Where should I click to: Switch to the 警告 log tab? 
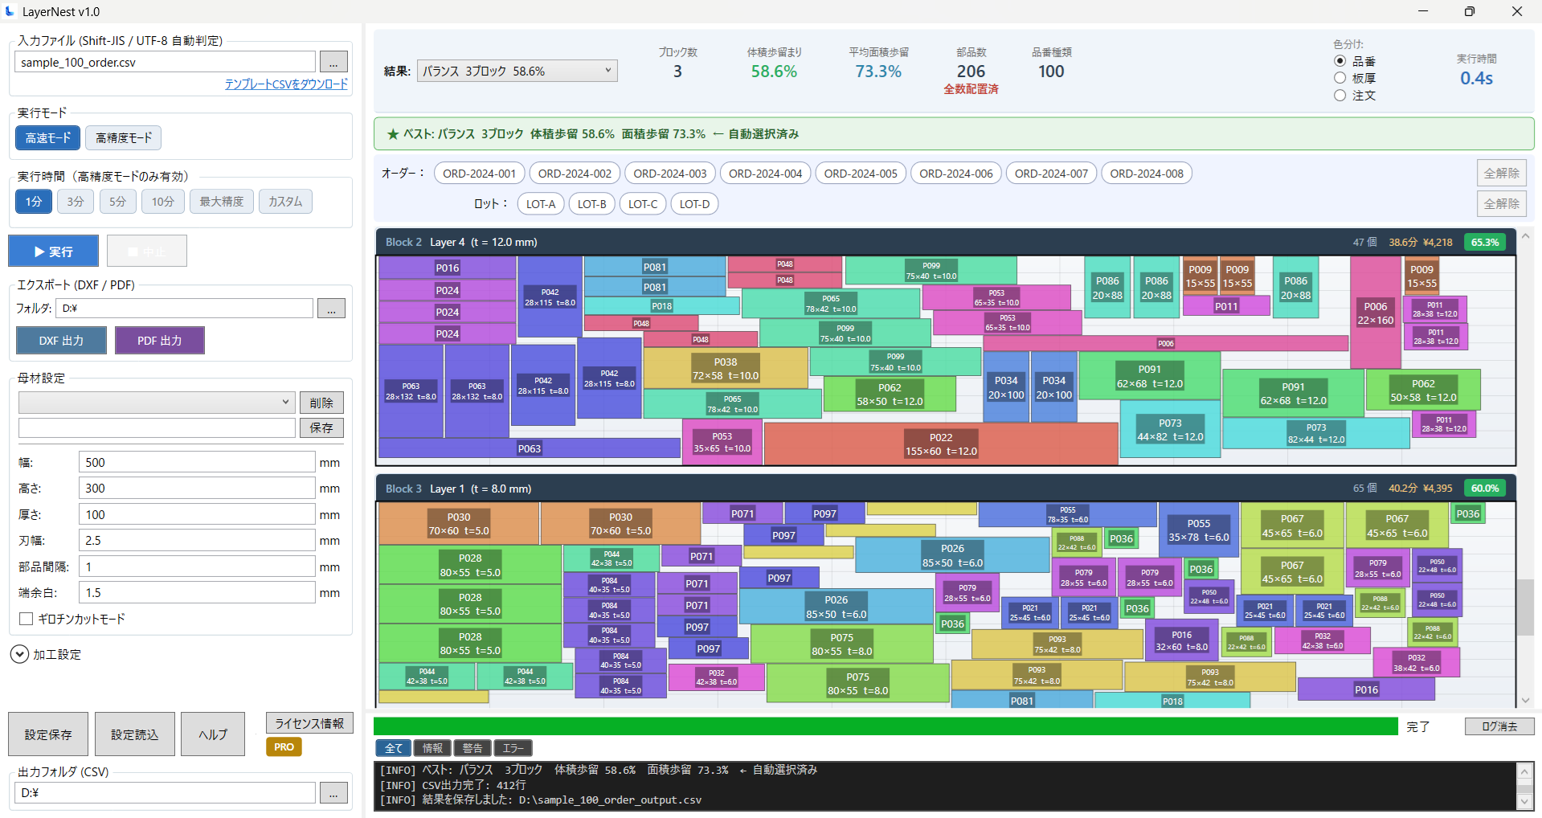coord(472,747)
